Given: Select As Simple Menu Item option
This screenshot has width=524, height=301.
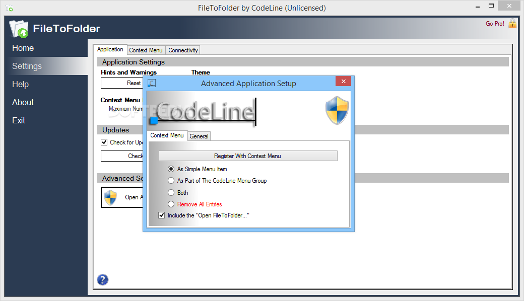Looking at the screenshot, I should coord(202,169).
